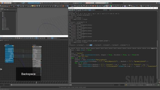Show input connections in Node Editor toolbar

pos(2,38)
